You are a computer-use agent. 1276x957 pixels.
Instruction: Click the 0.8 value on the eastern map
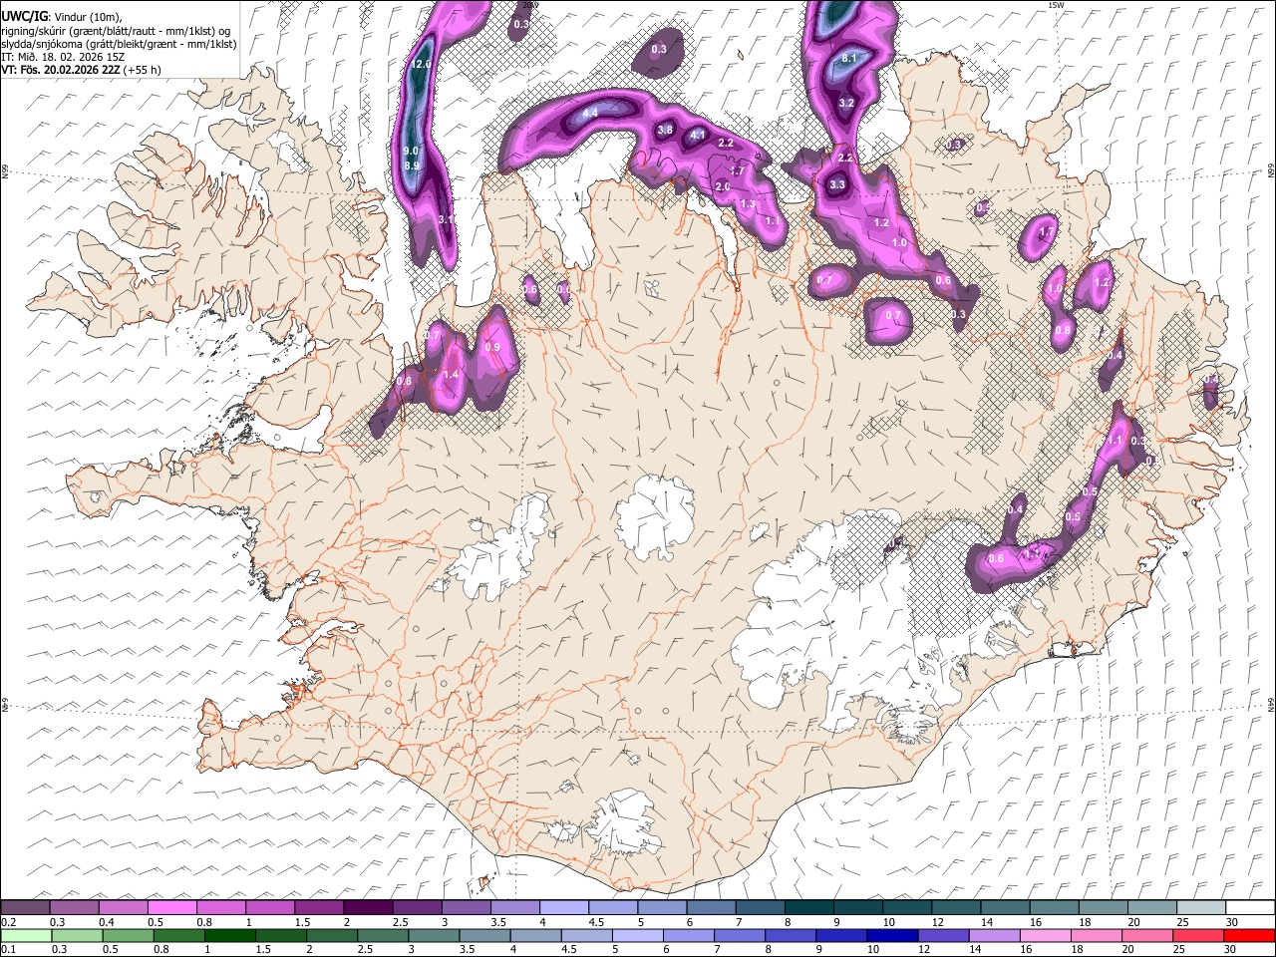tap(1063, 331)
